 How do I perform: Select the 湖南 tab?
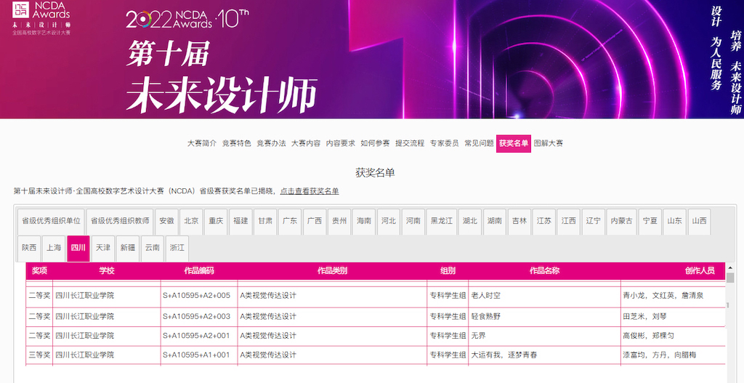click(495, 221)
